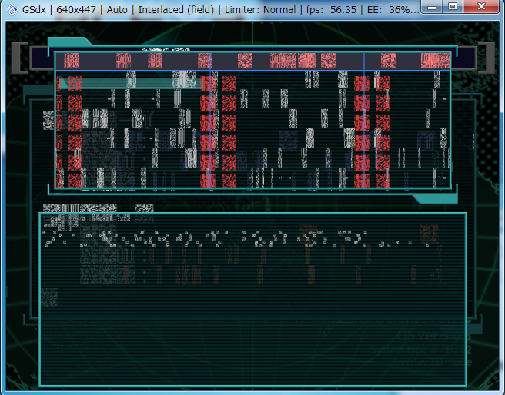Click the first red glyph block in header bar
The height and width of the screenshot is (395, 505).
(72, 61)
